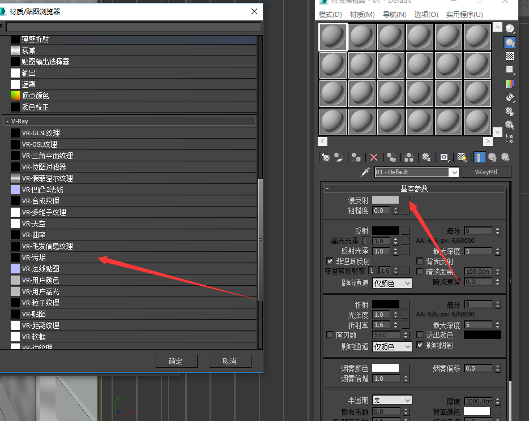Open the Material/Map Navigator icon

(x=510, y=139)
